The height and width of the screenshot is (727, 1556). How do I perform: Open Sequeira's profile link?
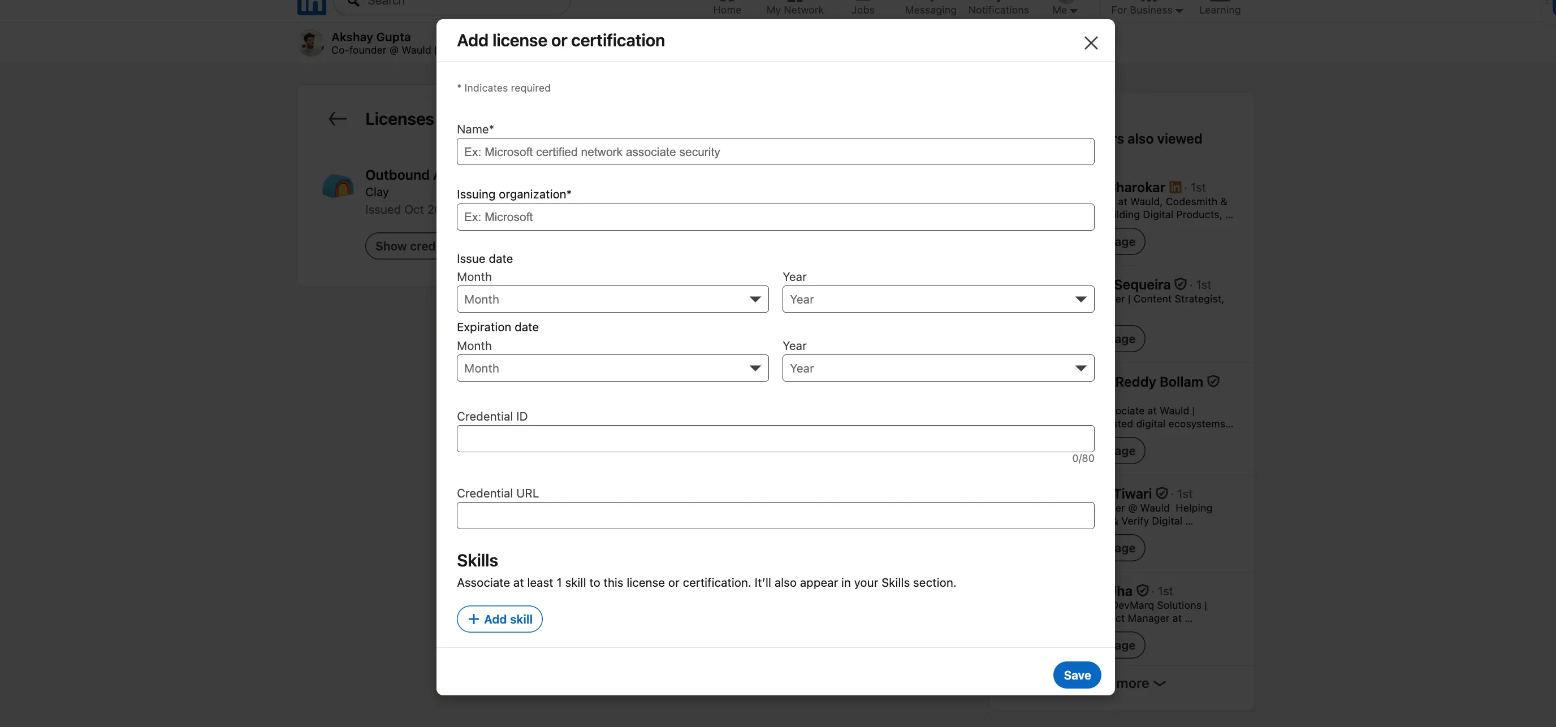click(x=1142, y=284)
